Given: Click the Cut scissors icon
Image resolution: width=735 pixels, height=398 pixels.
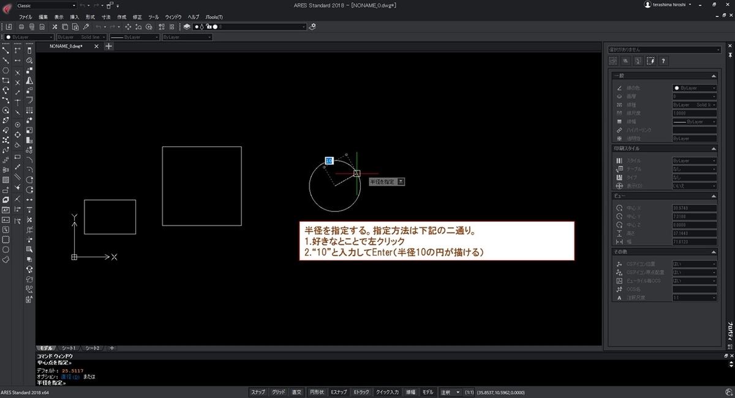Looking at the screenshot, I should coord(55,27).
